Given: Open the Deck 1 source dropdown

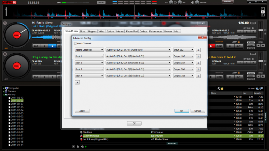Looking at the screenshot, I should [89, 56].
